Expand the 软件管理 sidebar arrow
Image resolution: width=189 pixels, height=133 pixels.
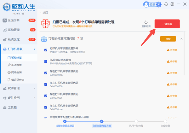pyautogui.click(x=35, y=88)
